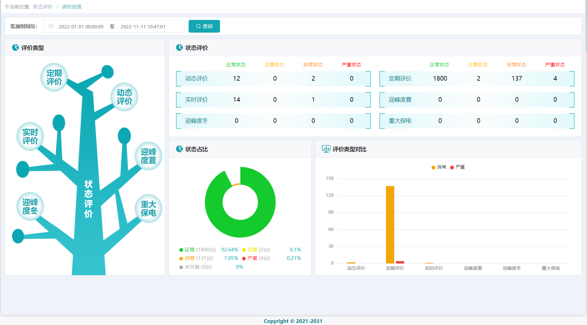Screen dimensions: 587x325
Task: Click the orange 定期评价 bar in chart
Action: (390, 225)
